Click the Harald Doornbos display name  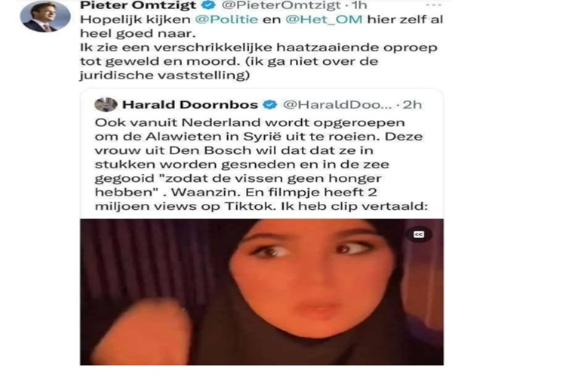[x=190, y=105]
